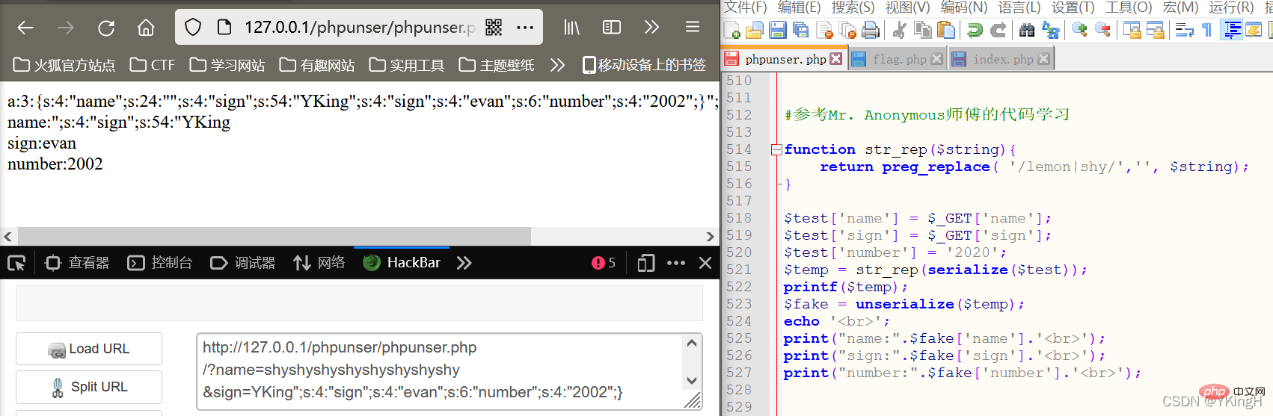Click the address bar URL field
This screenshot has height=416, width=1273.
[x=359, y=28]
